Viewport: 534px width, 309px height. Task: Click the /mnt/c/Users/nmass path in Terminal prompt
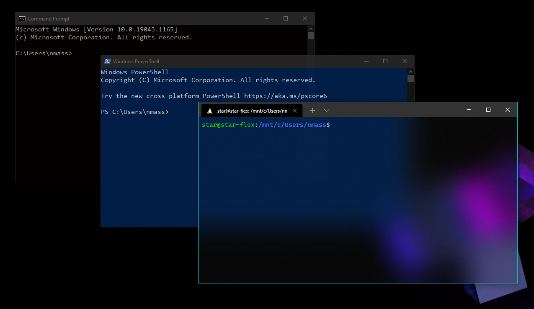pyautogui.click(x=292, y=125)
